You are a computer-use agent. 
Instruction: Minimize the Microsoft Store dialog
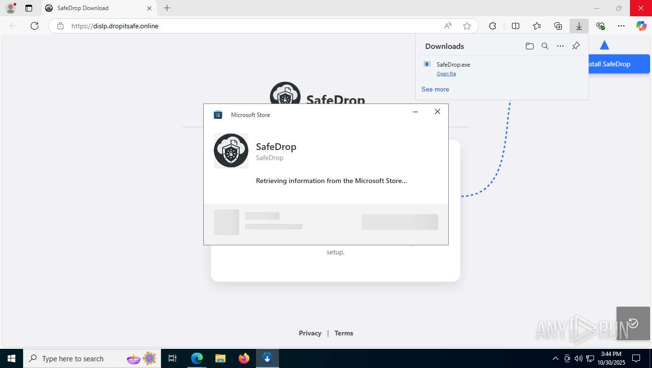tap(416, 112)
